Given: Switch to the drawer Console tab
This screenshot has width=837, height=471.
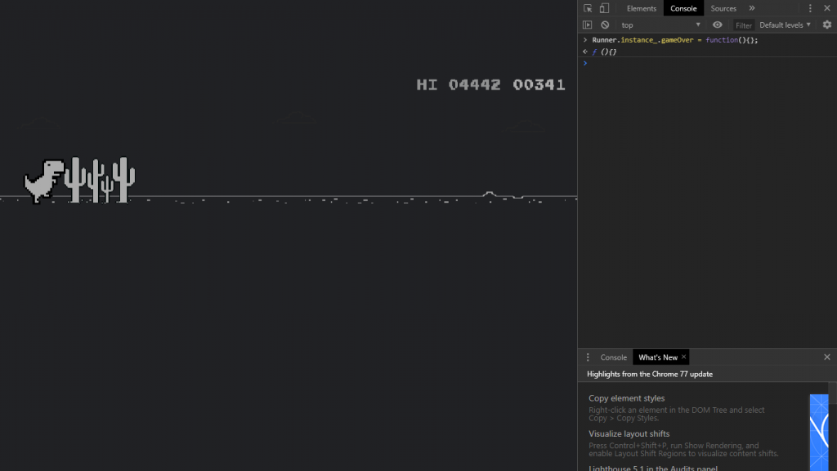Looking at the screenshot, I should (x=613, y=357).
